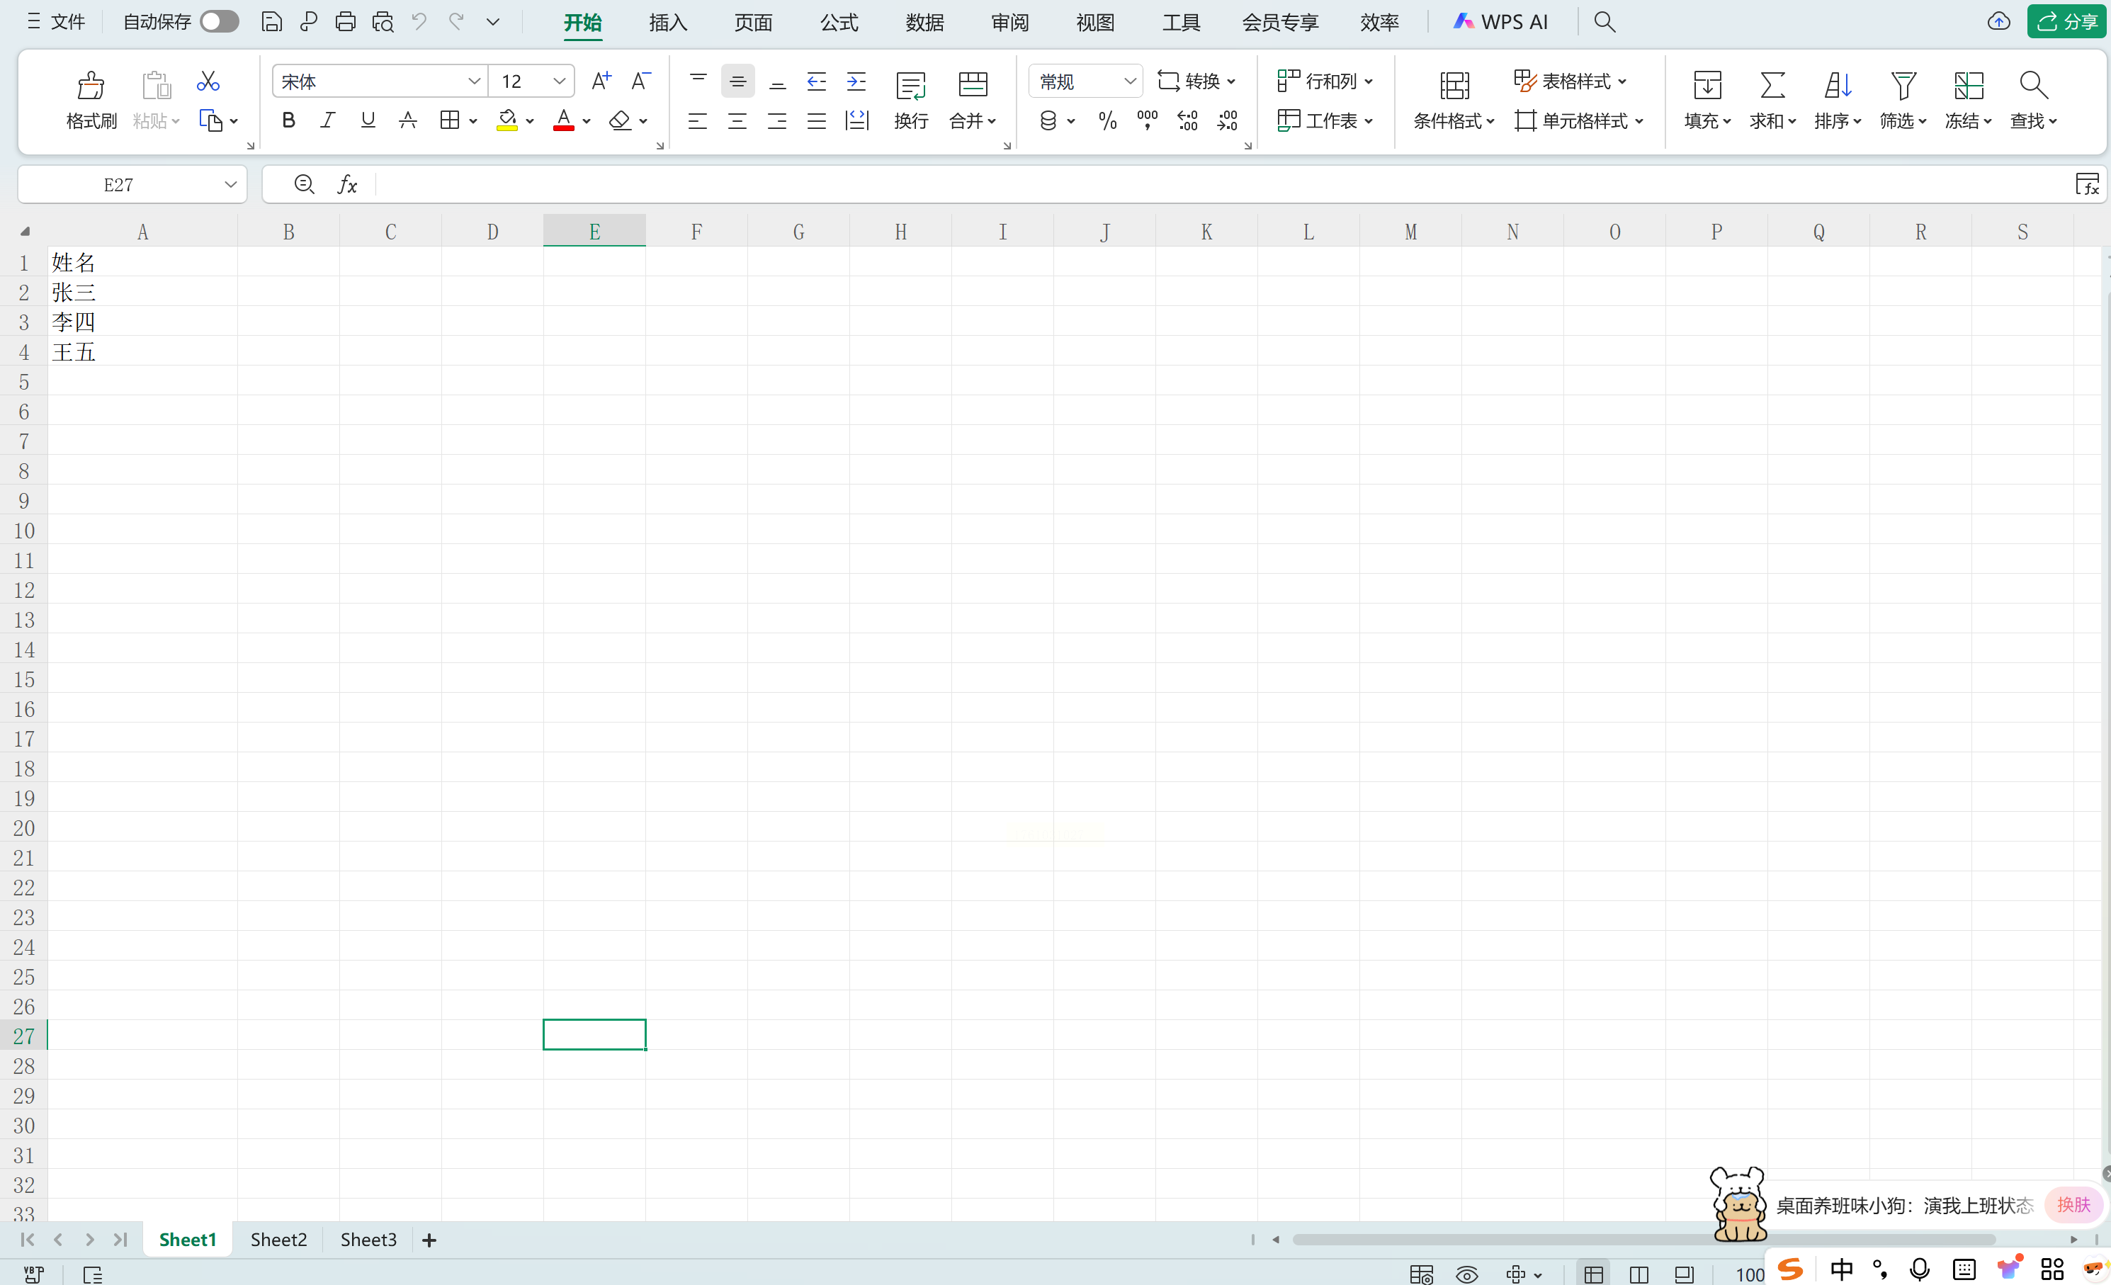The image size is (2111, 1285).
Task: Click the Share (分享) button
Action: 2066,21
